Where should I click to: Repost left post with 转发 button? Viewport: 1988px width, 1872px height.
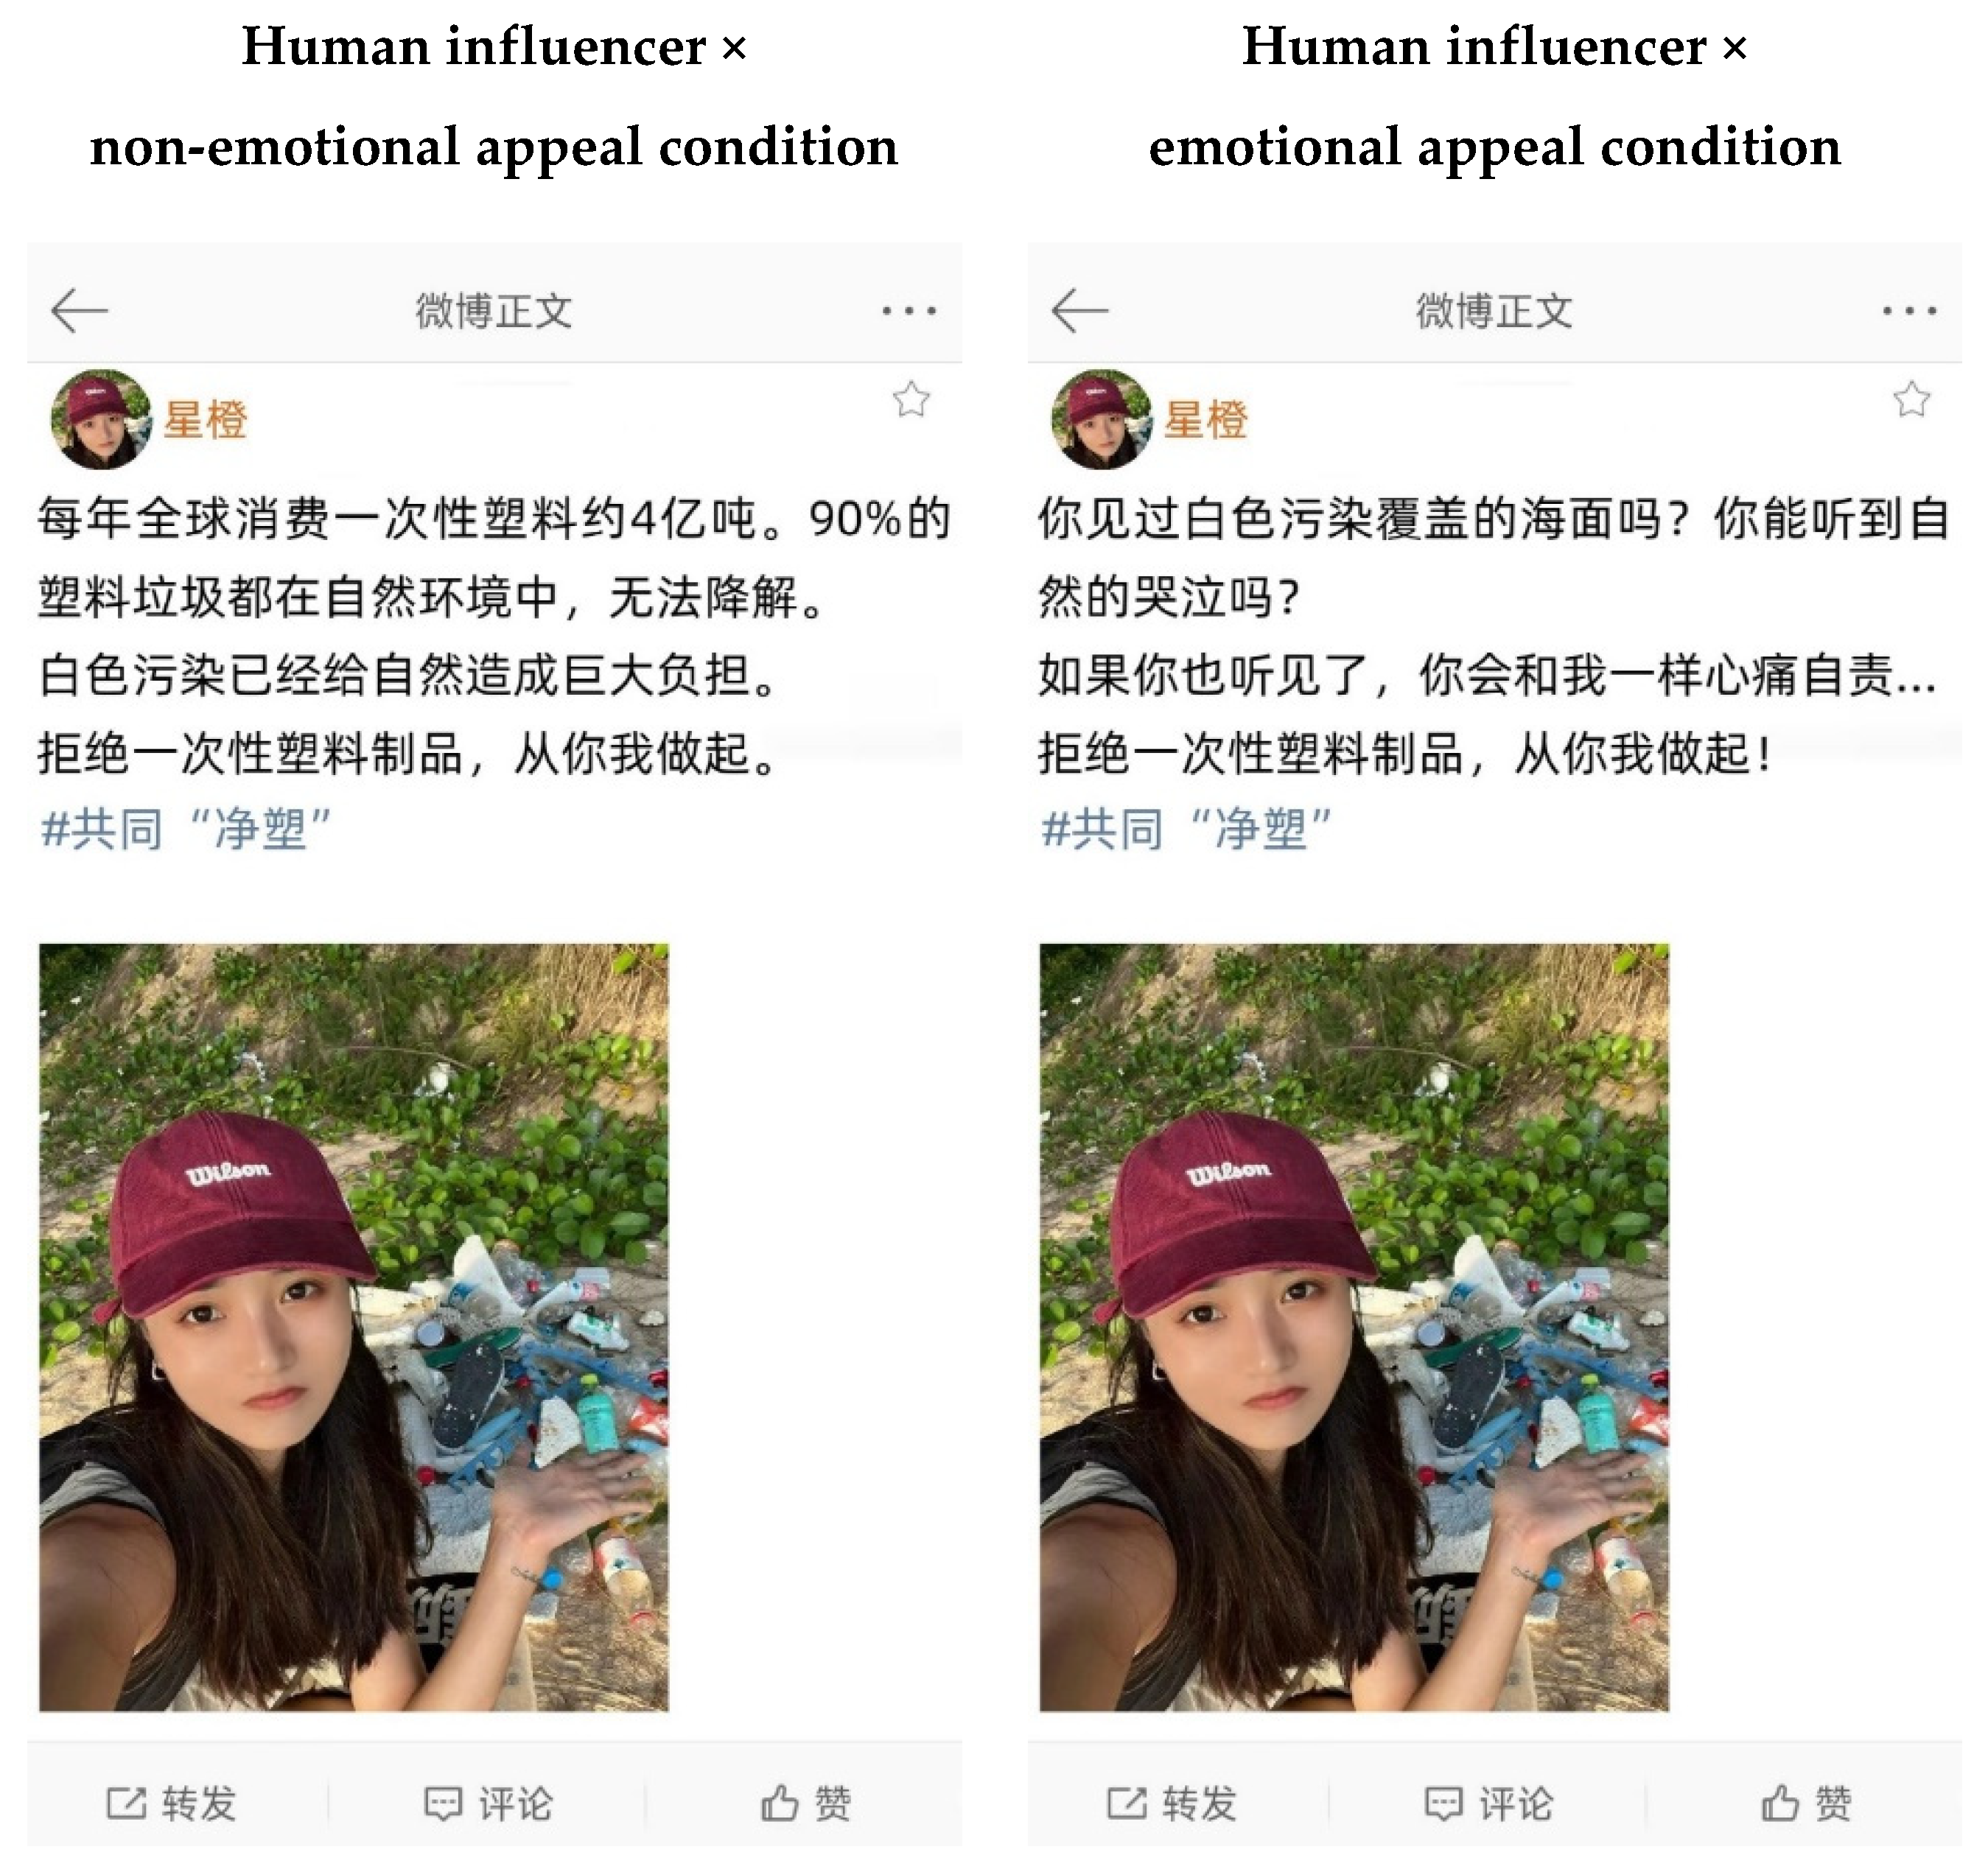[171, 1804]
